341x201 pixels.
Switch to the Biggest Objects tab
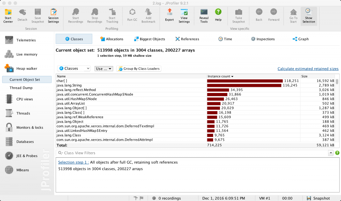click(x=150, y=39)
